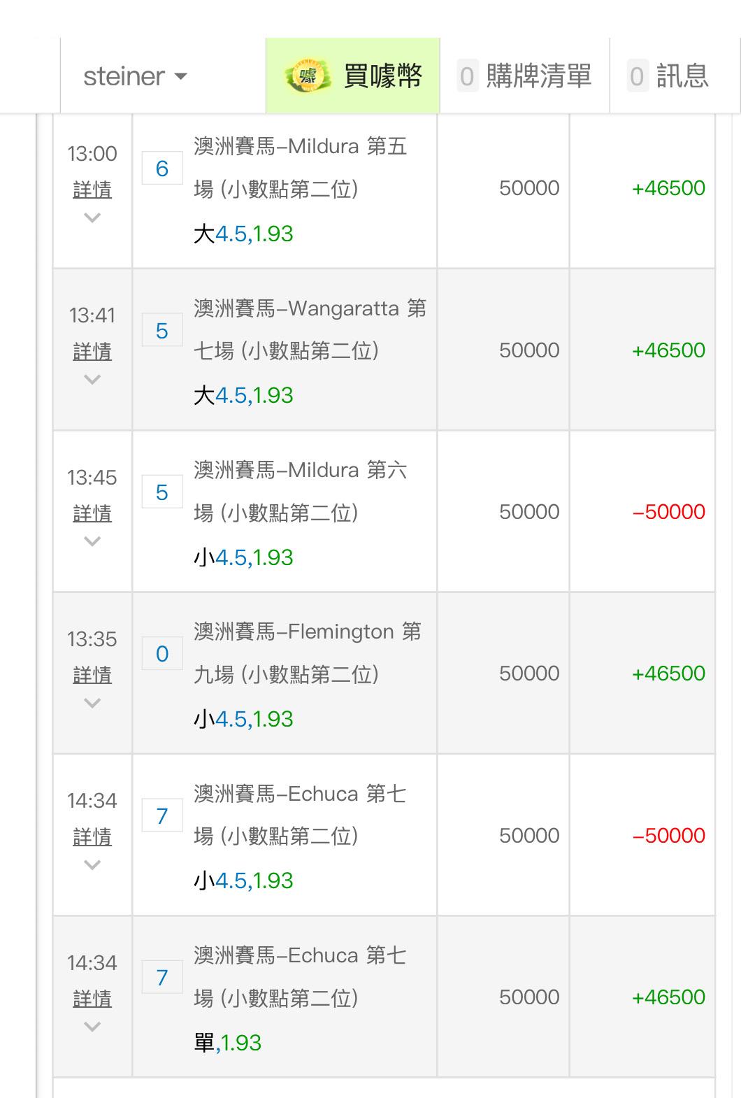
Task: Click result number 0 badge for Flemington
Action: (162, 654)
